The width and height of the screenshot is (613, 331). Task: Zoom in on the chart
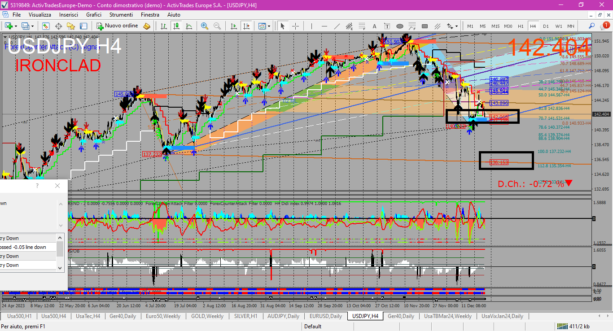(205, 26)
